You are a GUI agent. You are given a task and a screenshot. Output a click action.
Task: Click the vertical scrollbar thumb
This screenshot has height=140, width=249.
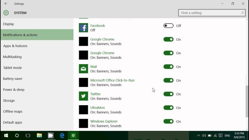click(x=247, y=101)
